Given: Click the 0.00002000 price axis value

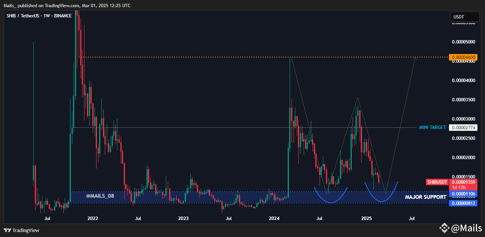Looking at the screenshot, I should coord(463,158).
